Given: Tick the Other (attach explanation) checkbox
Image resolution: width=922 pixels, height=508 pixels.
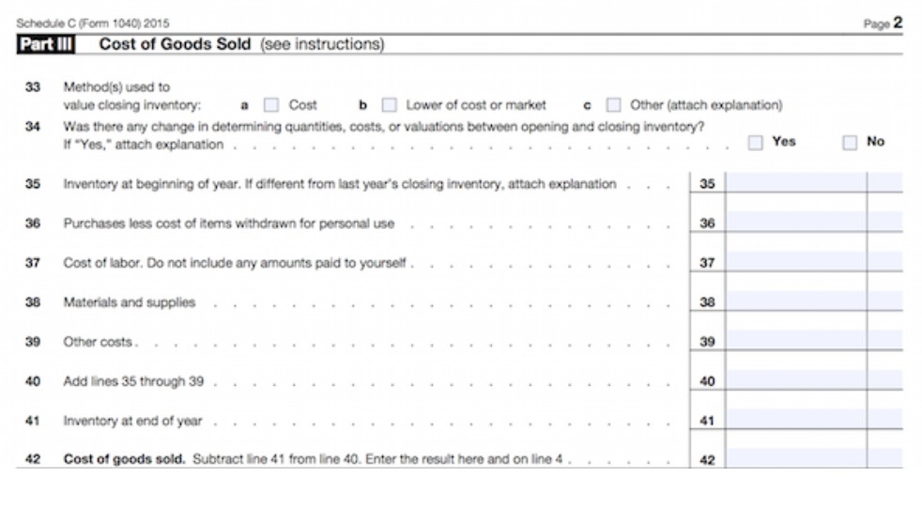Looking at the screenshot, I should pos(613,105).
